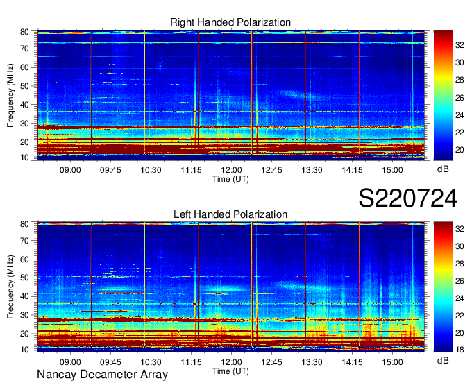Click "Time (UT)" under the Left Handed plot

click(x=230, y=371)
